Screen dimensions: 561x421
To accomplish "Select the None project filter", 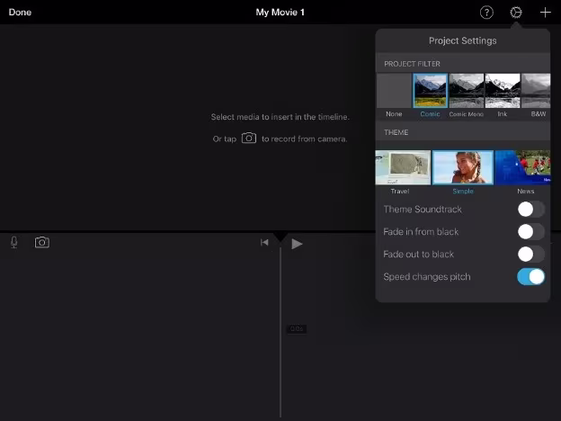I will pyautogui.click(x=394, y=91).
